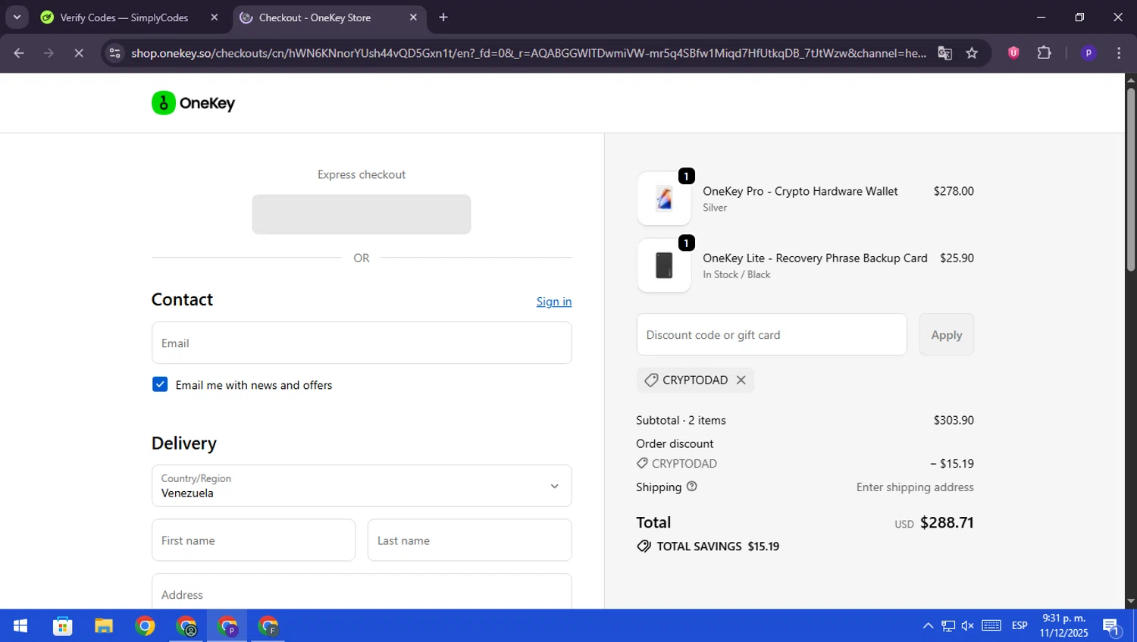Show hidden system tray icons
This screenshot has width=1137, height=642.
pyautogui.click(x=928, y=626)
